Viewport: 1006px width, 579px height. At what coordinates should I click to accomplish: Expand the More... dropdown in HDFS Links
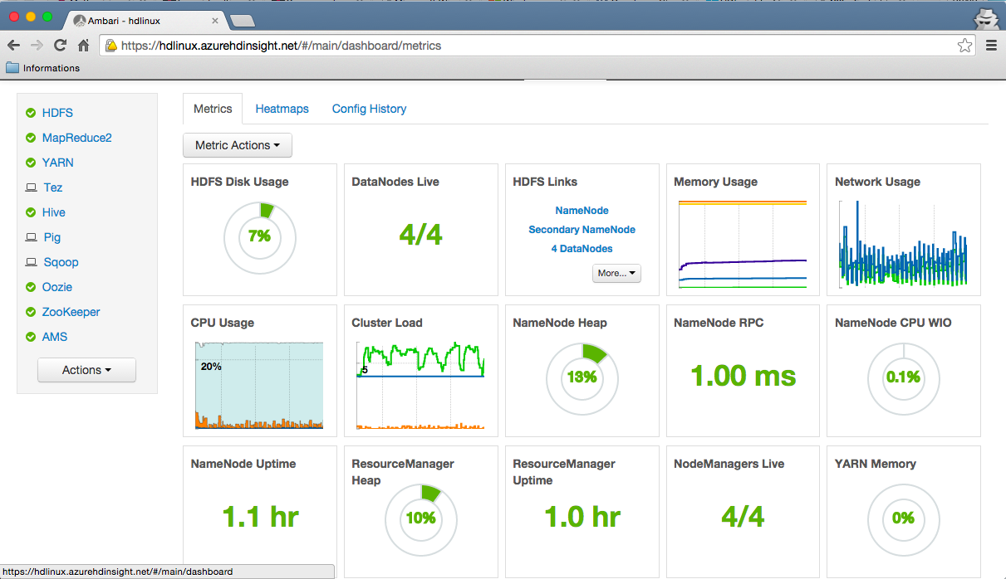coord(616,273)
